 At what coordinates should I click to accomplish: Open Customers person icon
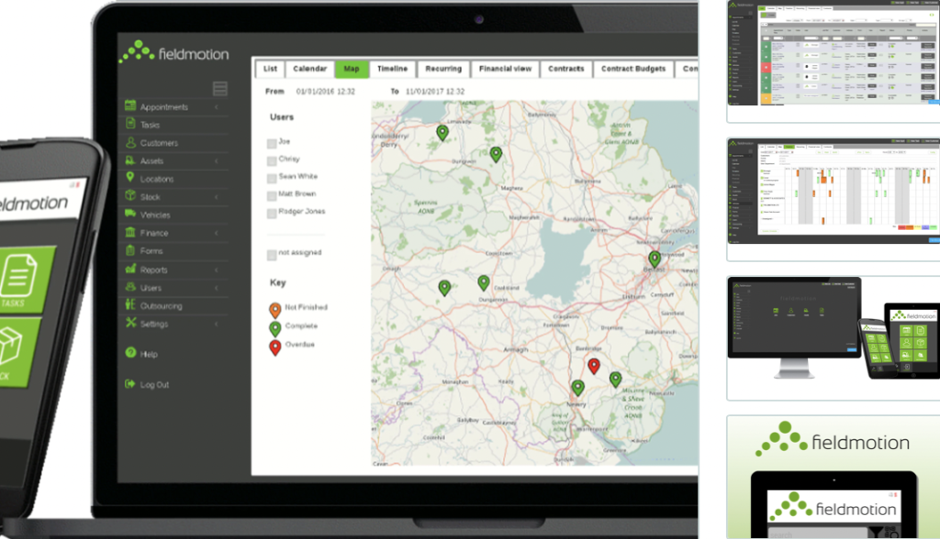(x=130, y=142)
